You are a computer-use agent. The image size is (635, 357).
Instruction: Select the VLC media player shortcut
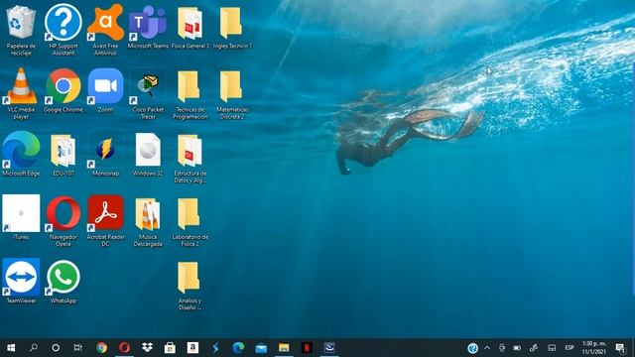click(x=21, y=94)
